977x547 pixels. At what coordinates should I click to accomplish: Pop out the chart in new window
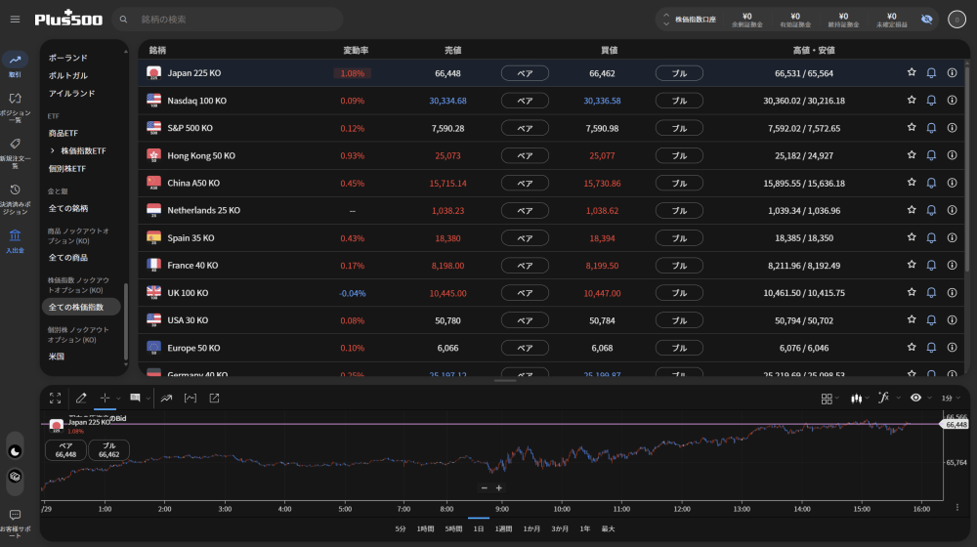click(214, 399)
